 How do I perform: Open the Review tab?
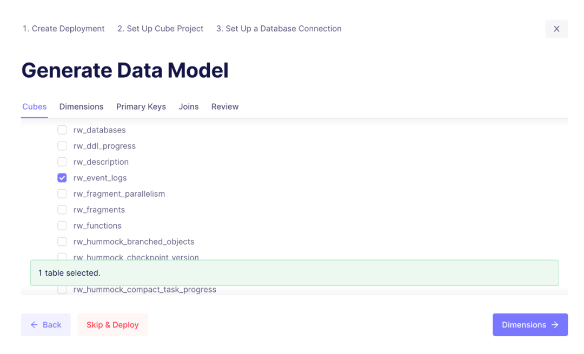[x=225, y=106]
